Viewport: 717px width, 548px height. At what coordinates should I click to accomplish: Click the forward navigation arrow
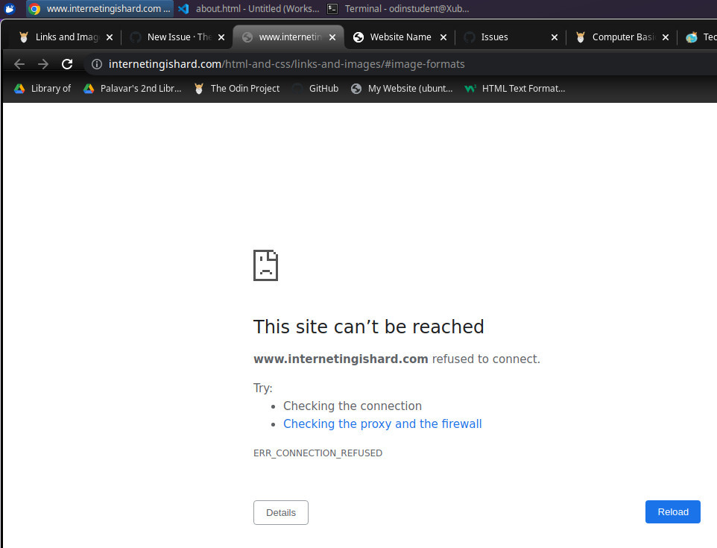coord(42,64)
